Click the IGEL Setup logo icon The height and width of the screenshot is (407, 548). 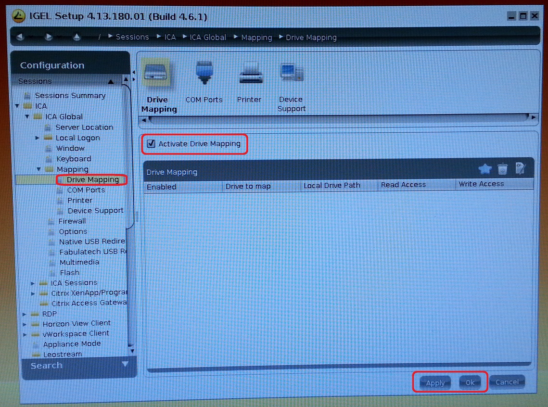[18, 16]
